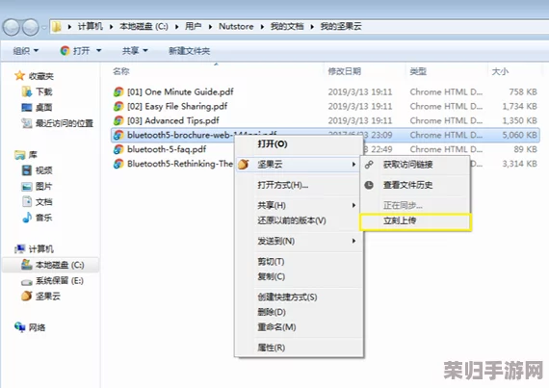Open the dropdown arrow next to 打开

pos(99,51)
